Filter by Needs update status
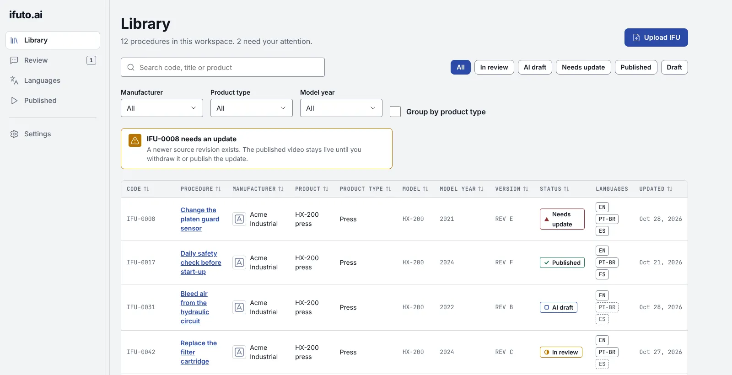Image resolution: width=732 pixels, height=375 pixels. pyautogui.click(x=583, y=67)
